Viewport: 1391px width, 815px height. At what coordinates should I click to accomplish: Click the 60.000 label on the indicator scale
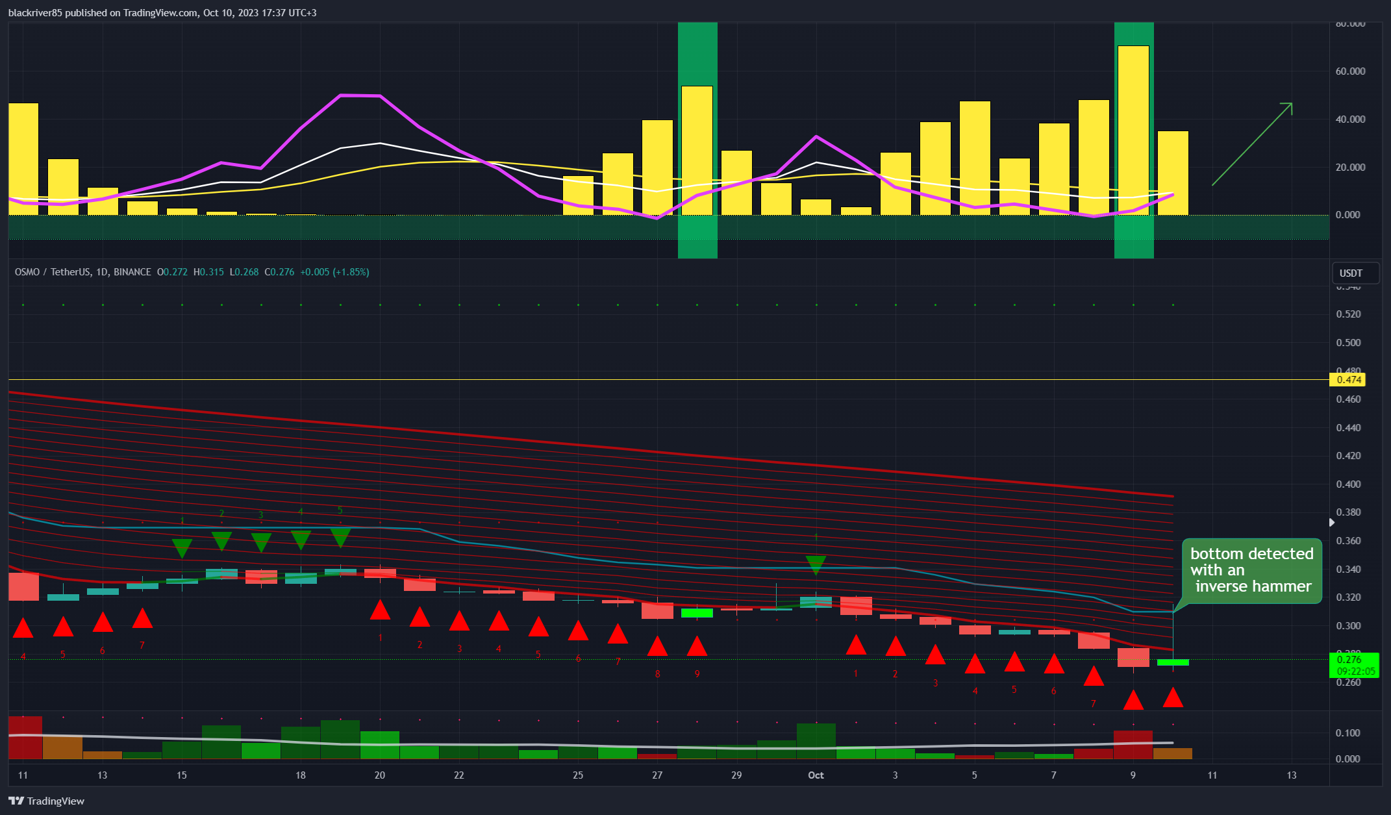[x=1350, y=71]
